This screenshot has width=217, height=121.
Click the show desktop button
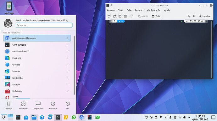point(213,117)
